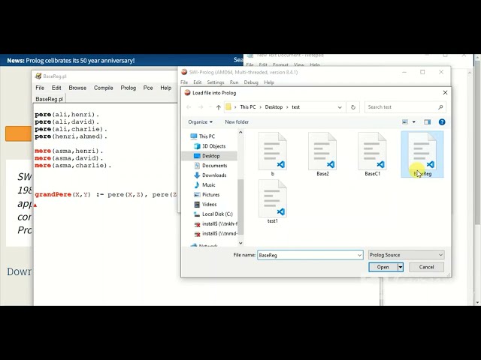The image size is (481, 360).
Task: Click the up-one-folder arrow icon
Action: pos(219,107)
